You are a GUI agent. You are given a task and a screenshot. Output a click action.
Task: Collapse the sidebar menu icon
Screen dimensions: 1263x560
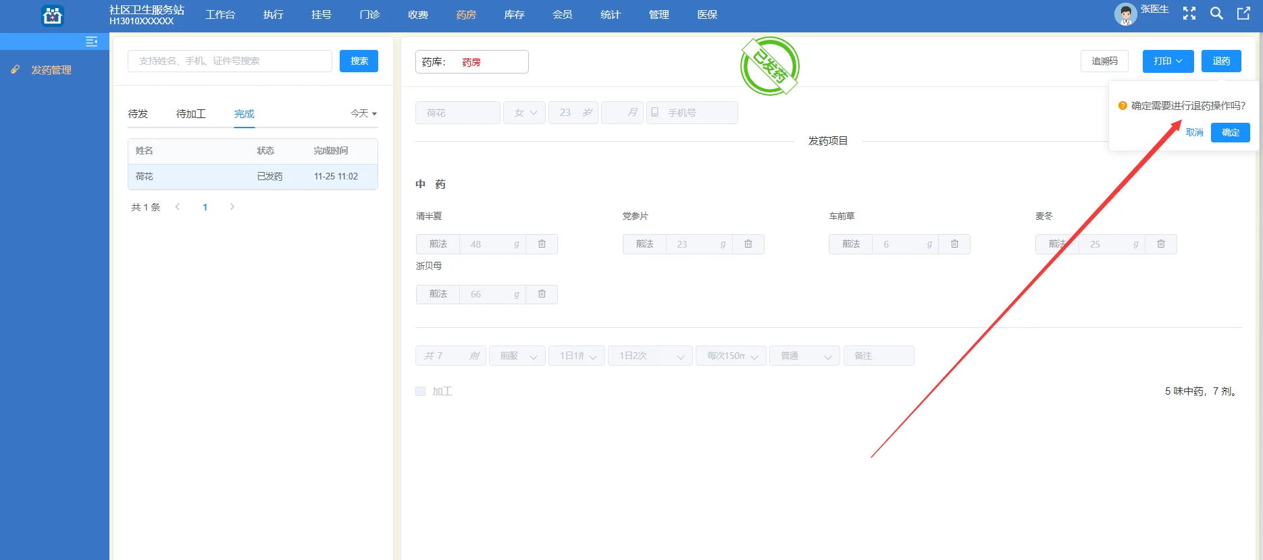(92, 42)
